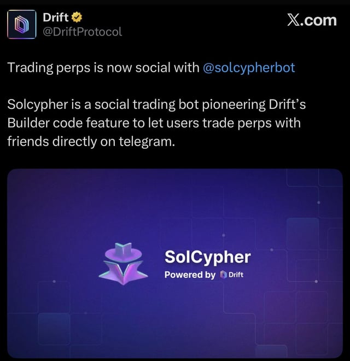Click the SolCypher hat mascot logo

point(124,264)
